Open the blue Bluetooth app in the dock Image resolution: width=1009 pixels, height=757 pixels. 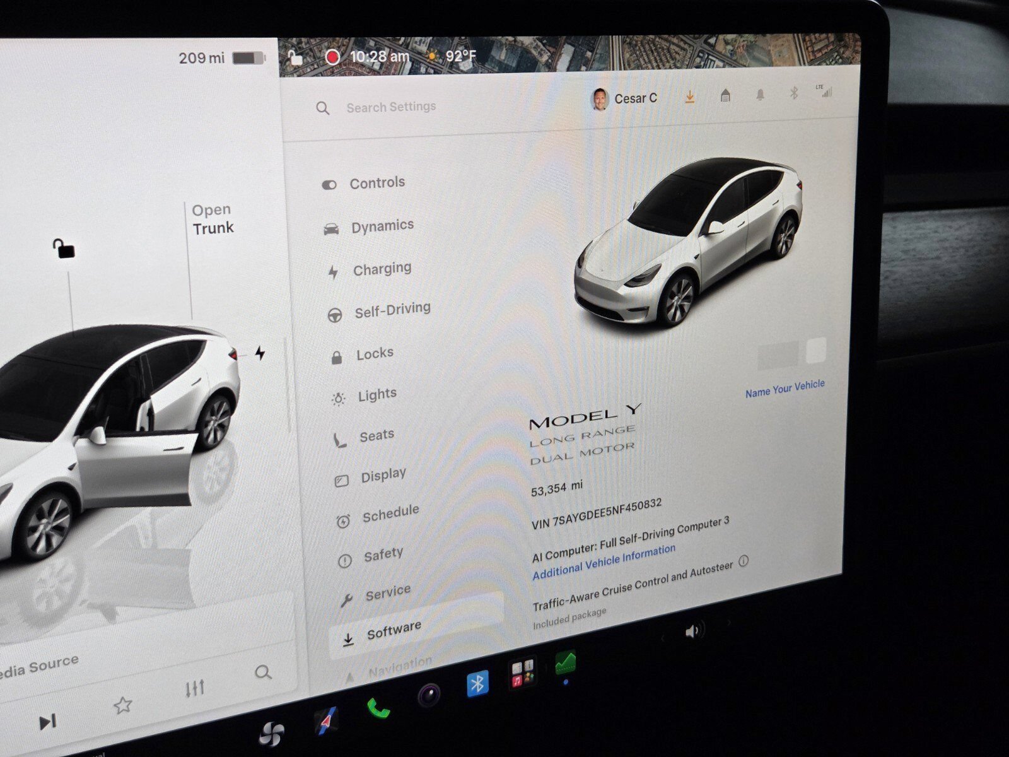(x=477, y=683)
